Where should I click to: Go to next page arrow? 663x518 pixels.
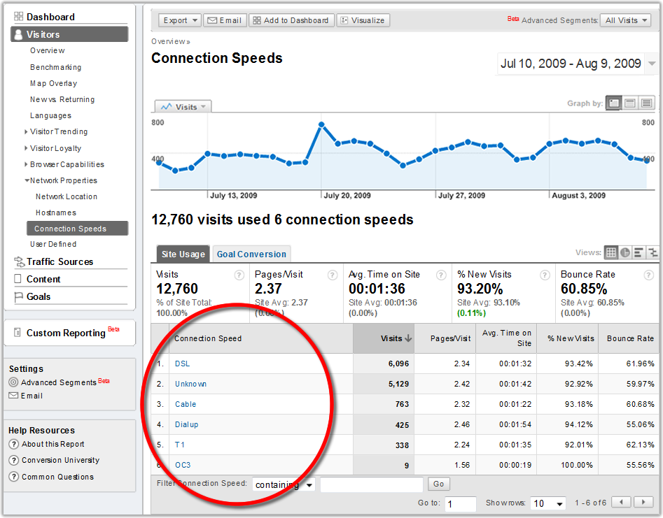point(642,503)
